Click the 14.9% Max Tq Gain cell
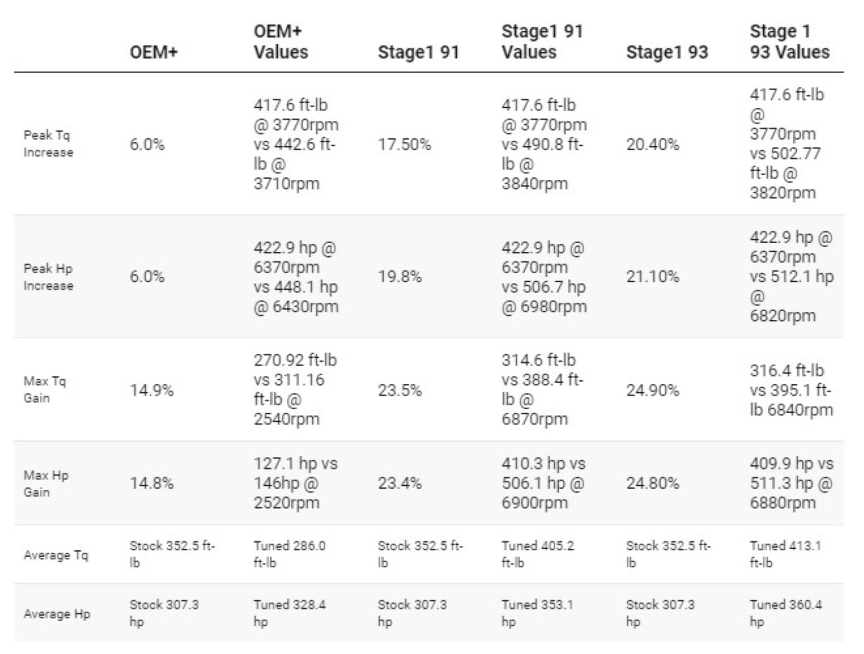The height and width of the screenshot is (654, 864). pos(151,390)
